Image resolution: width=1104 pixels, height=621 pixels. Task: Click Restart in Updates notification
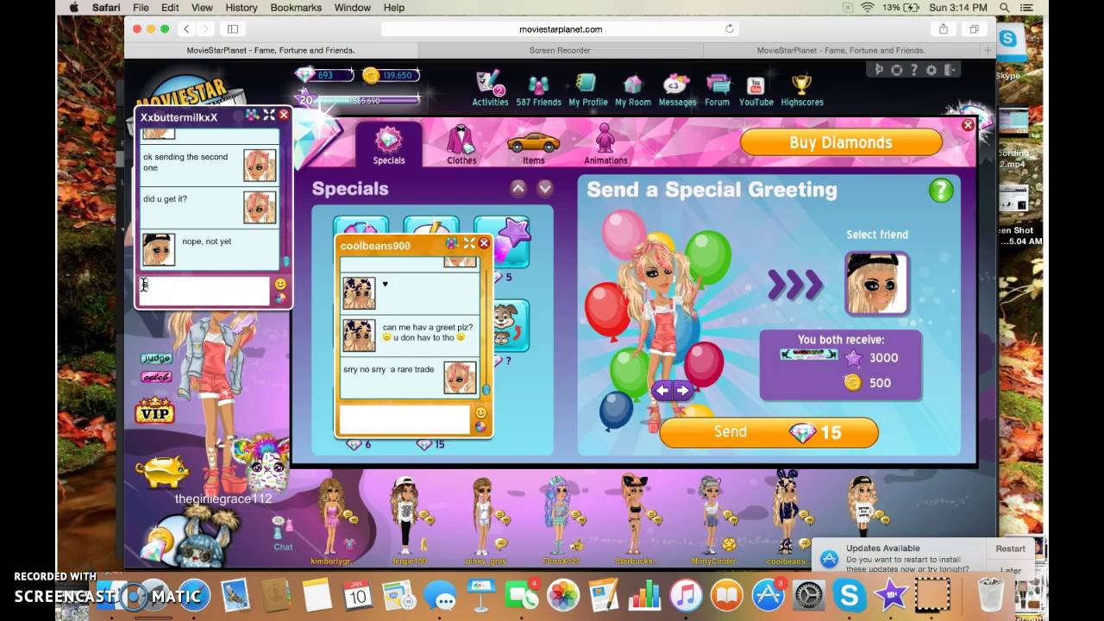tap(1010, 549)
